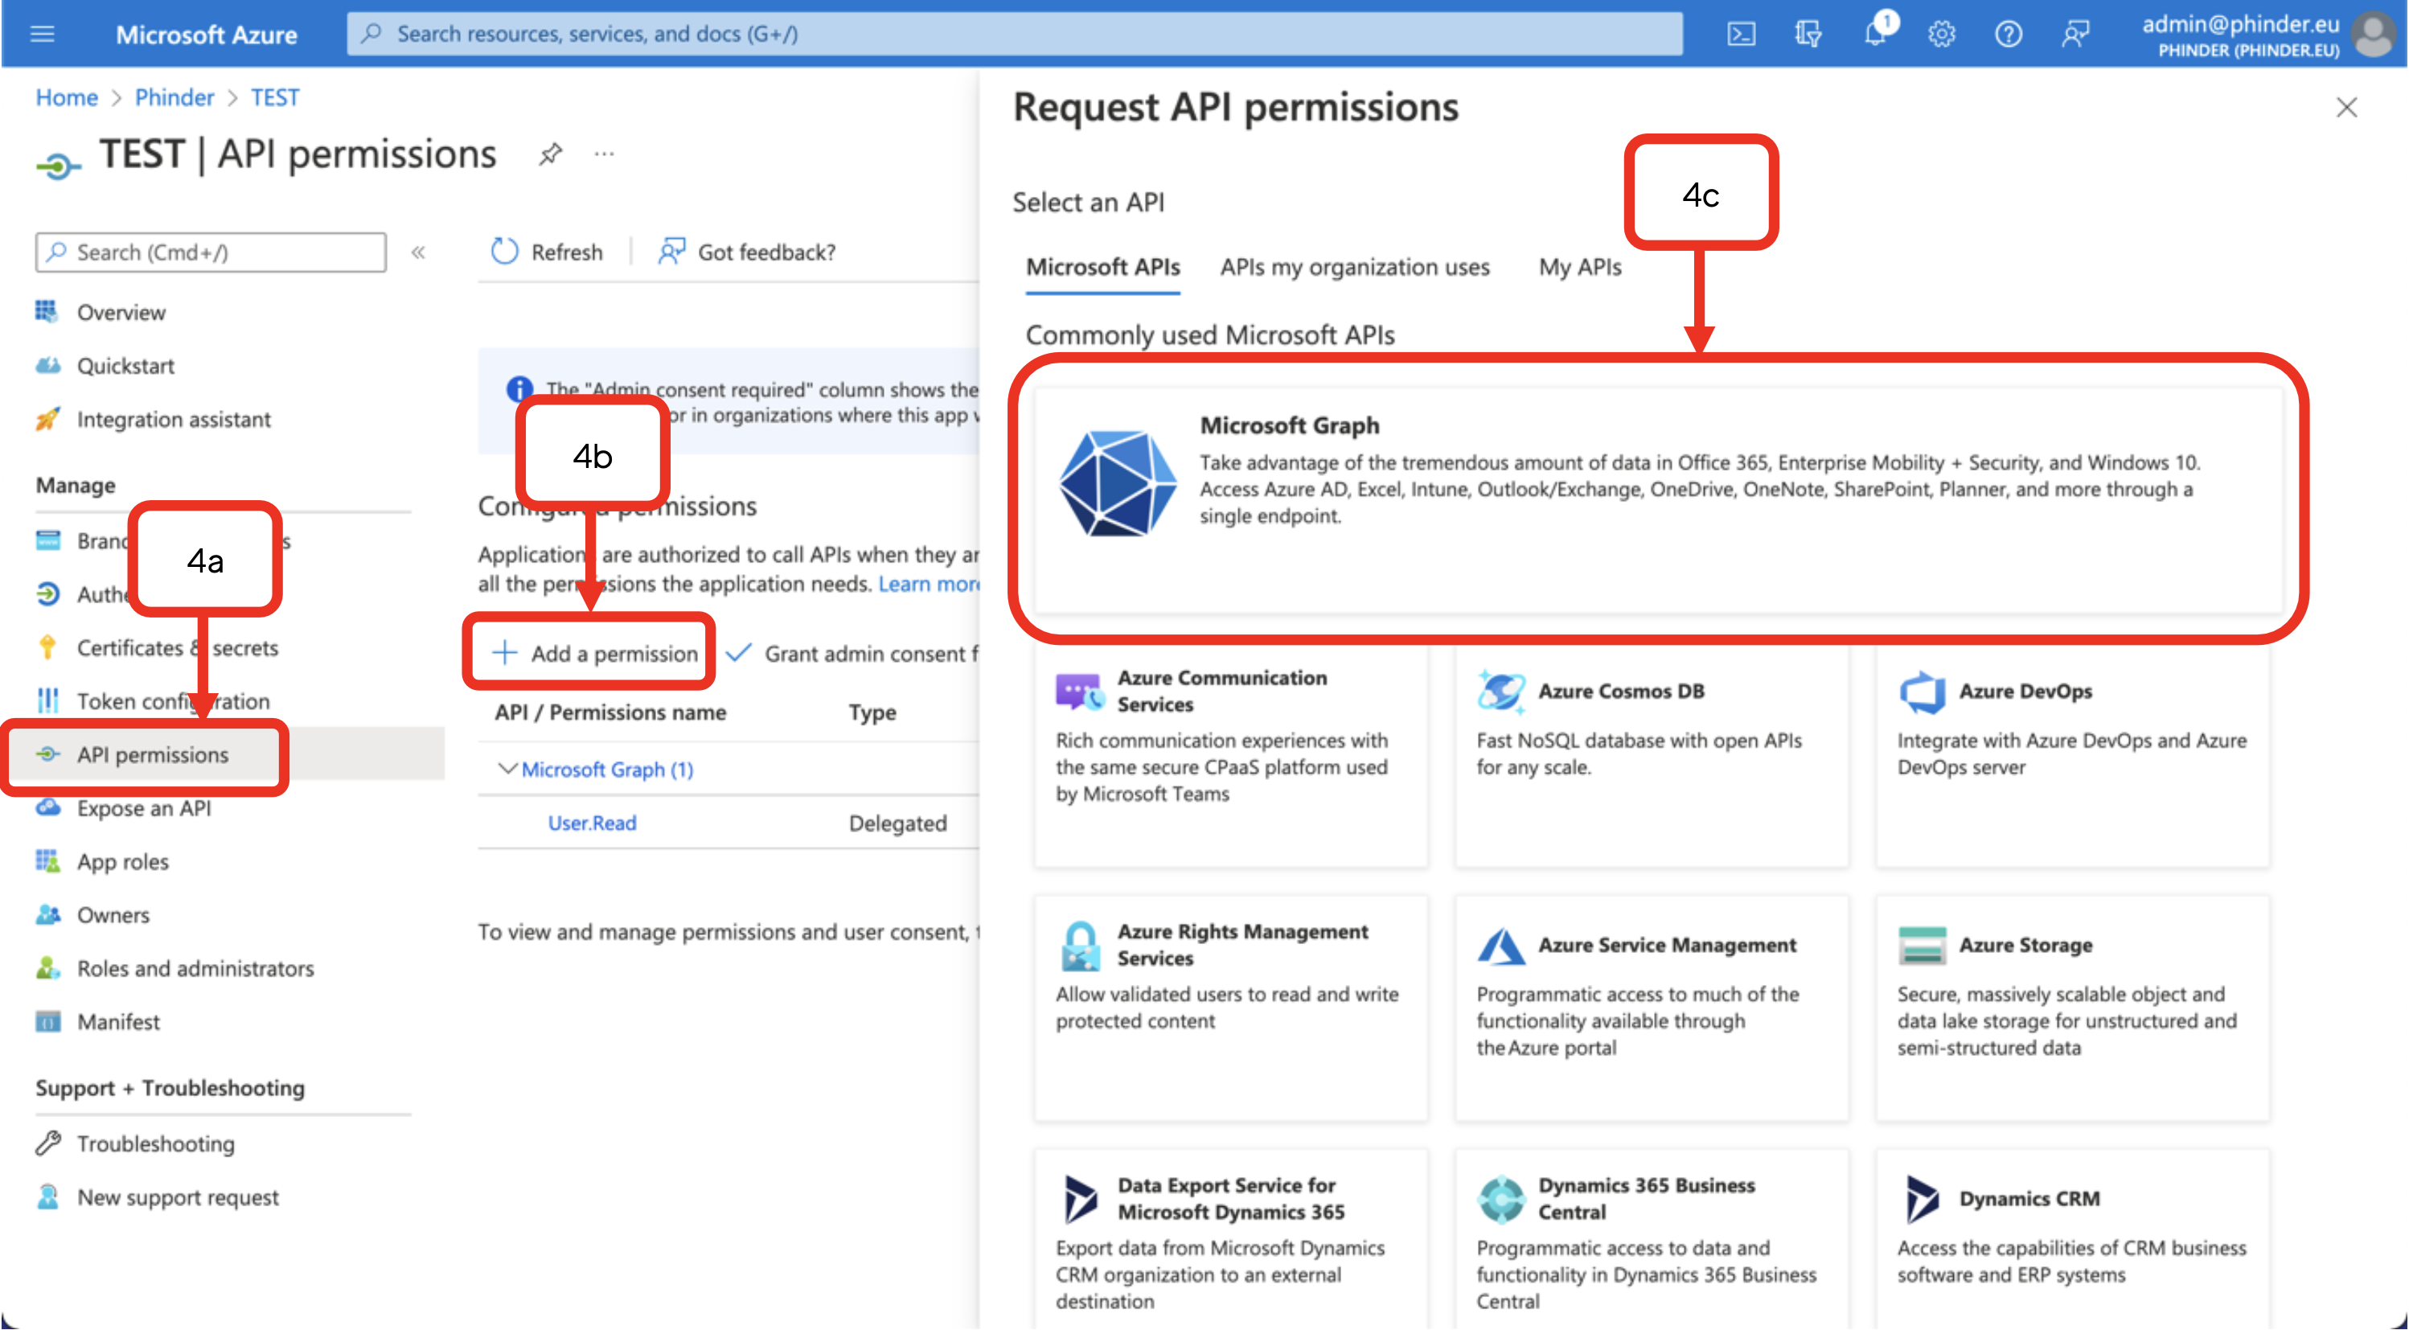
Task: Collapse the left sidebar with double chevron
Action: (418, 252)
